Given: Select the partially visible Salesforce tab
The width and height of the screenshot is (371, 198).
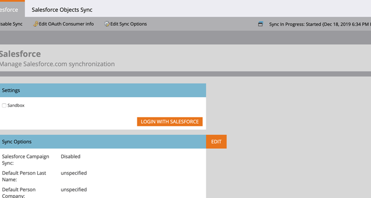Looking at the screenshot, I should (x=12, y=9).
